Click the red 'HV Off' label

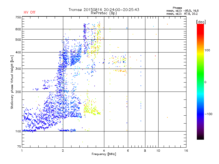coord(30,12)
